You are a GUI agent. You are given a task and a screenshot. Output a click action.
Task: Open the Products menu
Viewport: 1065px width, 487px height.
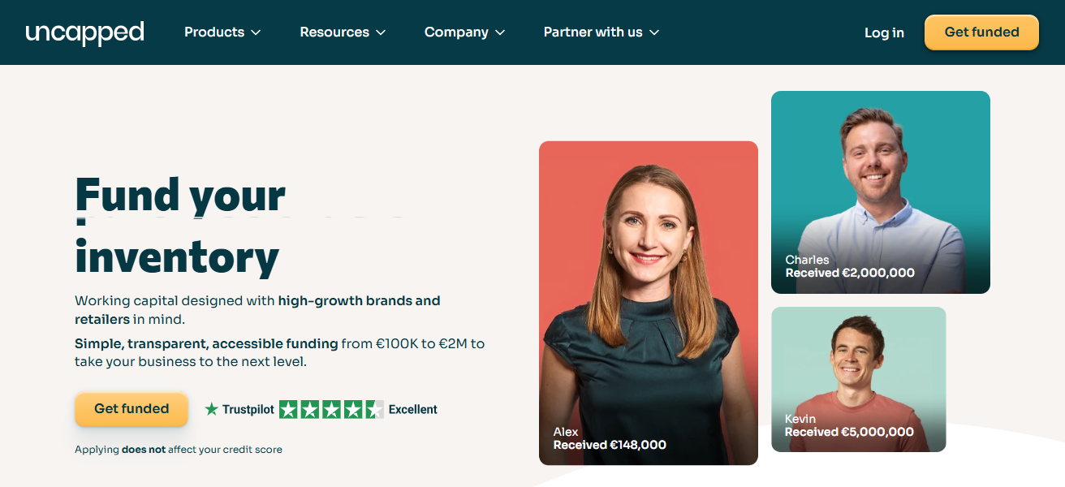(214, 32)
